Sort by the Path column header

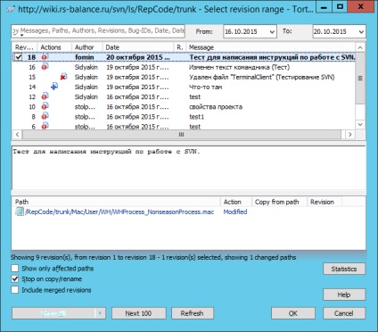point(117,202)
